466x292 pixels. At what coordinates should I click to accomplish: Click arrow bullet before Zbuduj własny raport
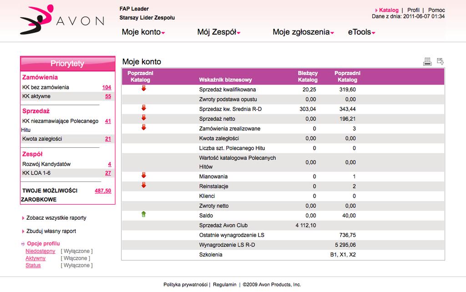point(23,232)
